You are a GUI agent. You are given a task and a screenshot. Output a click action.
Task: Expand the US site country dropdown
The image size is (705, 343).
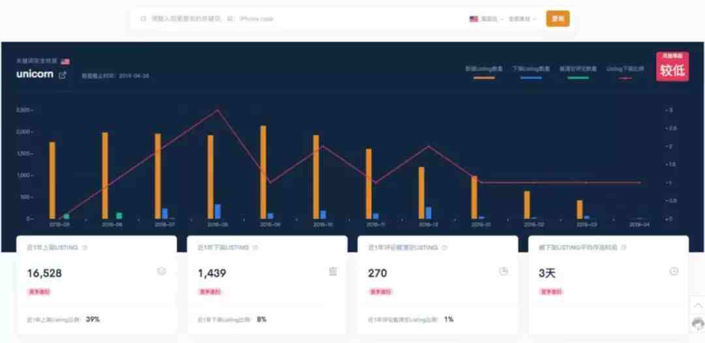pos(486,19)
